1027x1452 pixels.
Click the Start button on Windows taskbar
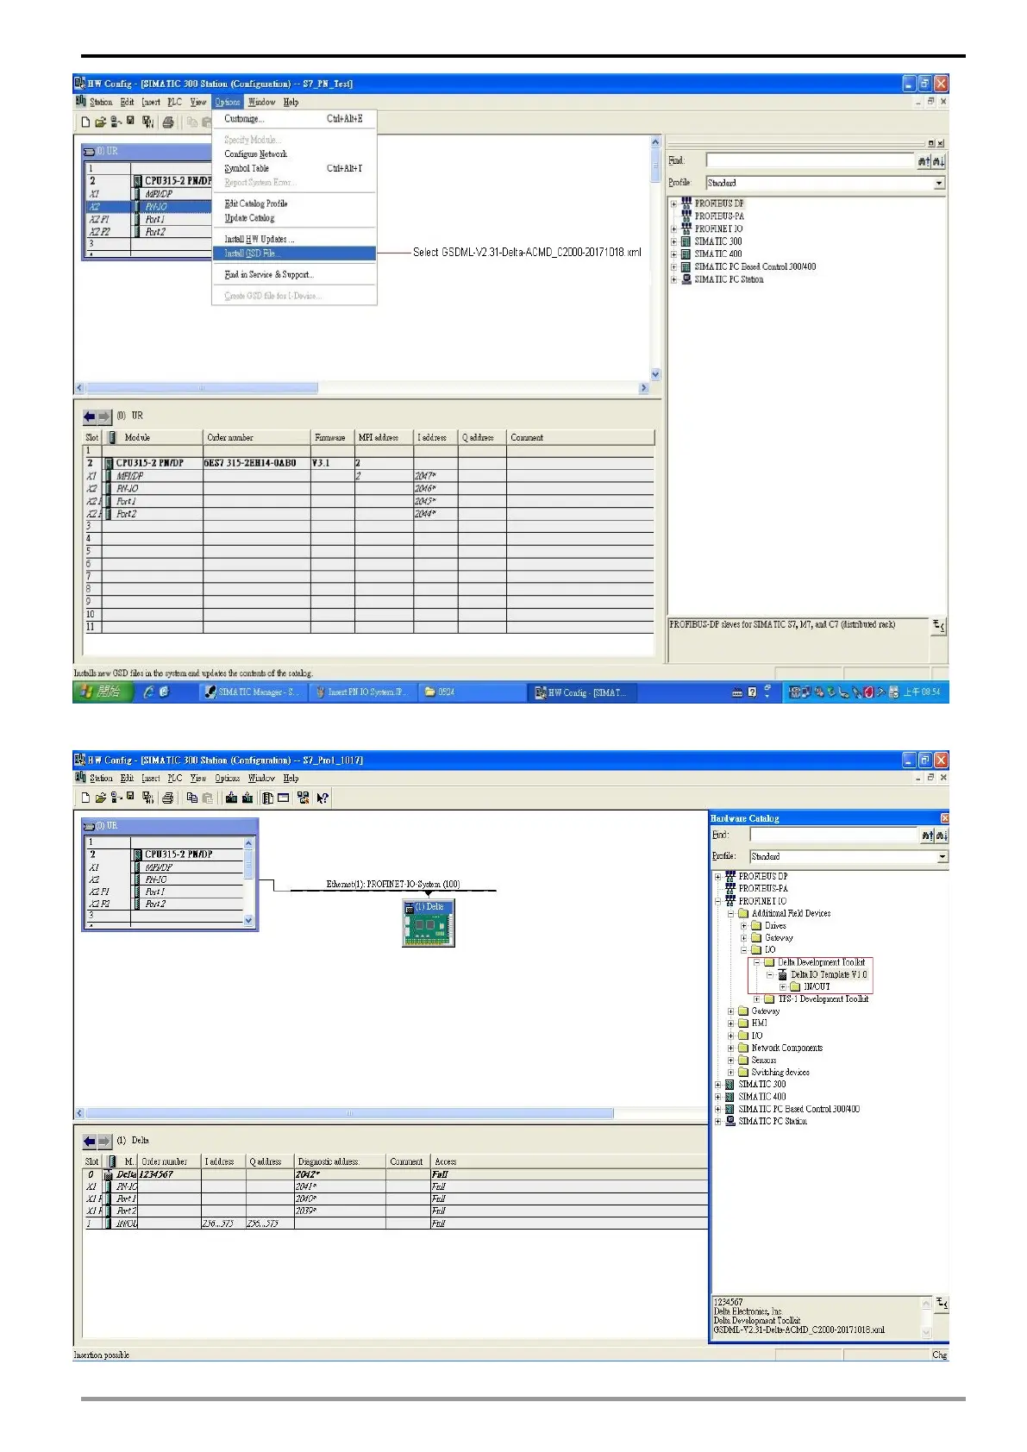[103, 692]
